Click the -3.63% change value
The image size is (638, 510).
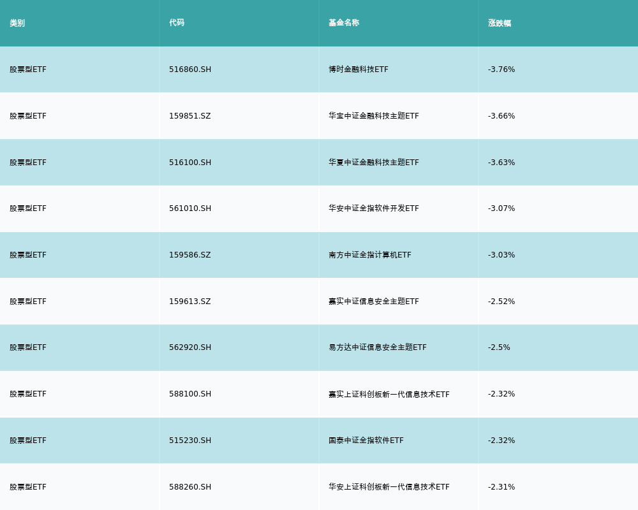(501, 163)
